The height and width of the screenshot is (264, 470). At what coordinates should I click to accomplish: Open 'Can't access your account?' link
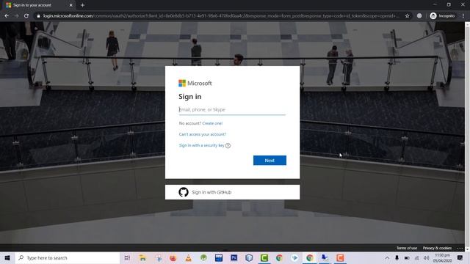[x=203, y=134]
